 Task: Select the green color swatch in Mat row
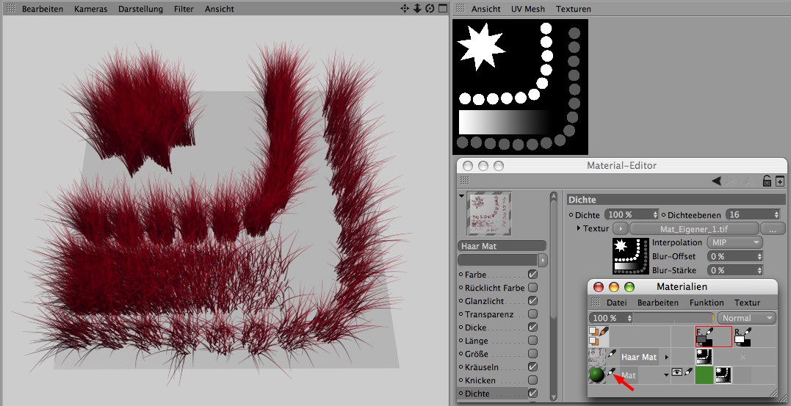(x=704, y=375)
